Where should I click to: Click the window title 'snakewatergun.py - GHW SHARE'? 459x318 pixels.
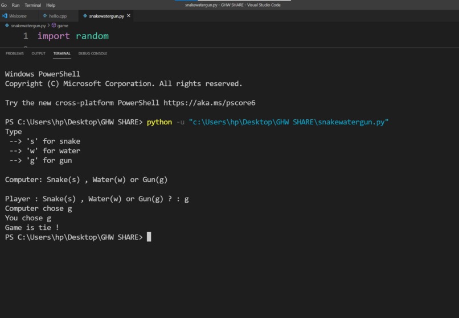point(233,5)
